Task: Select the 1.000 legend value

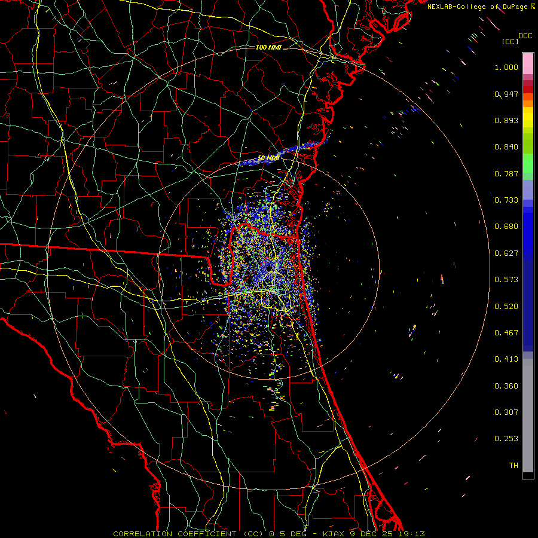Action: [506, 67]
